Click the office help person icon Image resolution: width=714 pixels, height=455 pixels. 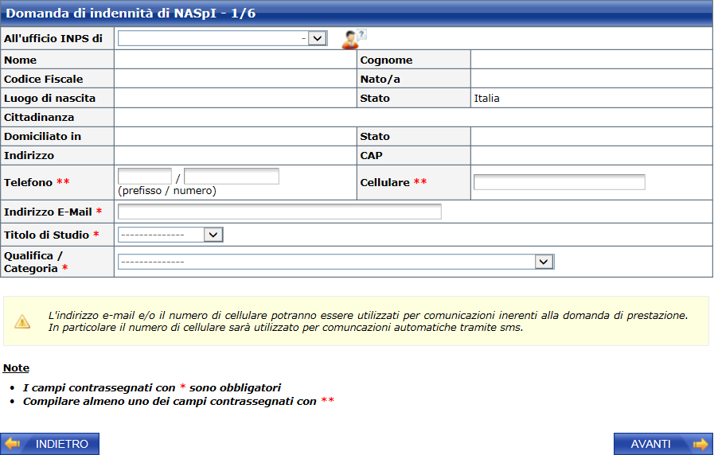[x=353, y=39]
